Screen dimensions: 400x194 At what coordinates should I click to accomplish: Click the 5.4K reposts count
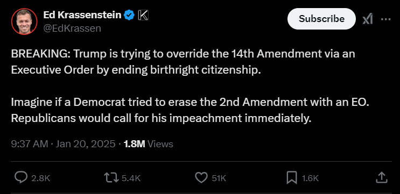(x=131, y=178)
